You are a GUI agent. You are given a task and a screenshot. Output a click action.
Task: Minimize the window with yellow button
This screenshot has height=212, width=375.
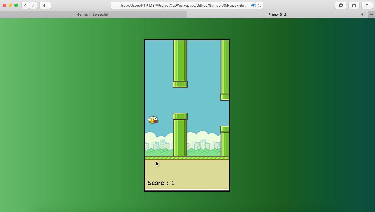point(10,5)
